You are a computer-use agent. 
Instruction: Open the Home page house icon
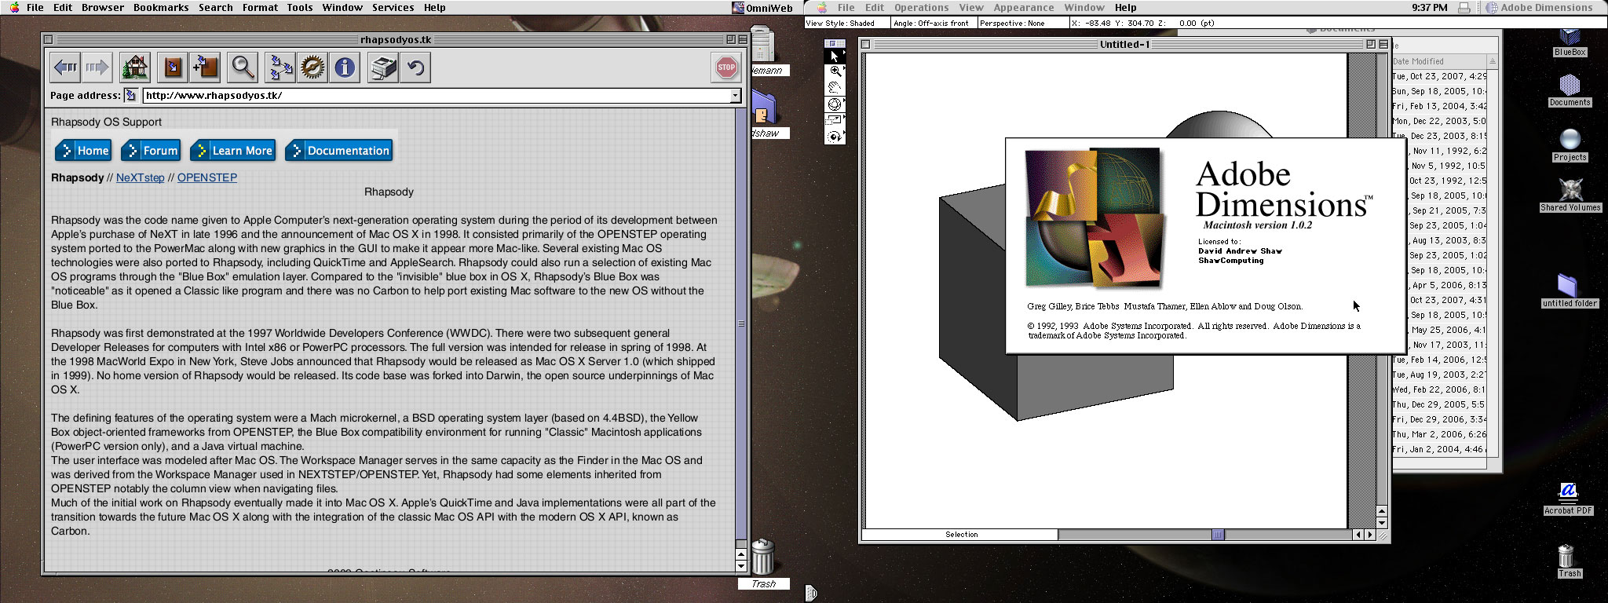tap(135, 68)
